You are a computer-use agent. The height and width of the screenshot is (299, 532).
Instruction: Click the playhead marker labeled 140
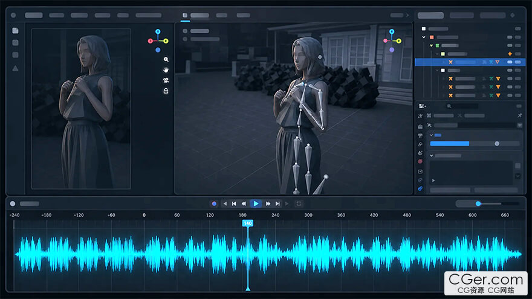click(248, 223)
